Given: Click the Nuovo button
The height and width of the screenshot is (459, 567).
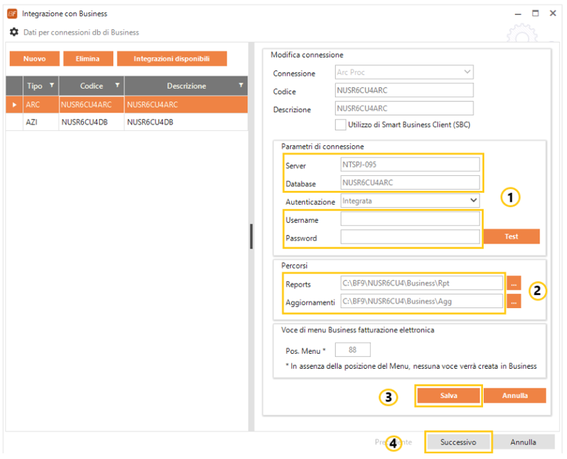Looking at the screenshot, I should click(x=34, y=59).
